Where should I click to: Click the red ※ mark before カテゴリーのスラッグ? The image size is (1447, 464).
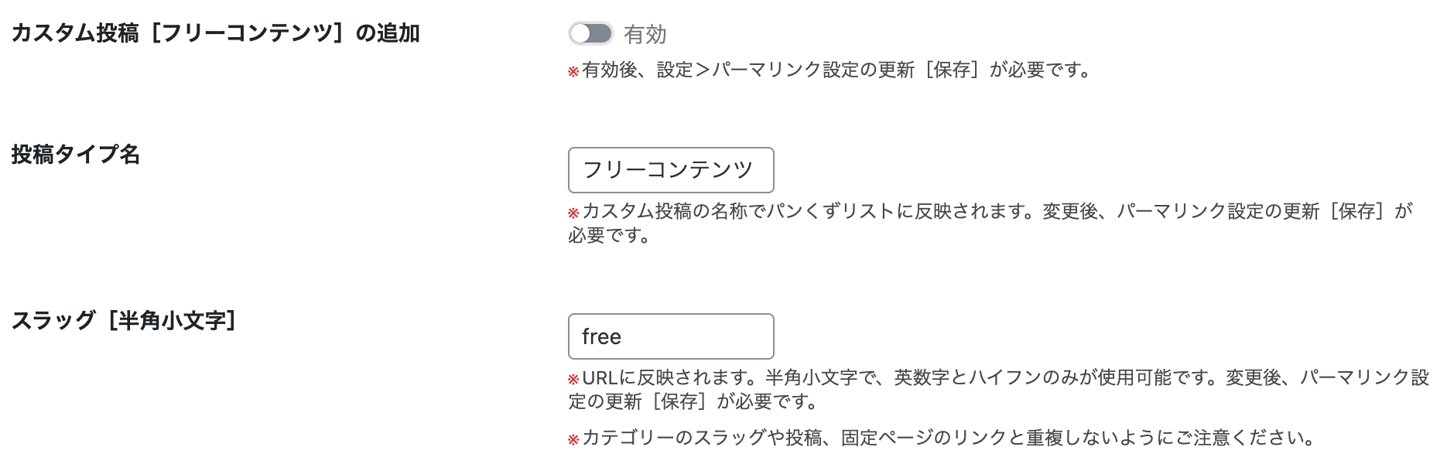[573, 440]
